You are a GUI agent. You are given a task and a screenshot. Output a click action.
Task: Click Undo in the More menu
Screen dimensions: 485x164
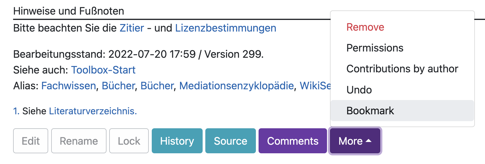[359, 90]
